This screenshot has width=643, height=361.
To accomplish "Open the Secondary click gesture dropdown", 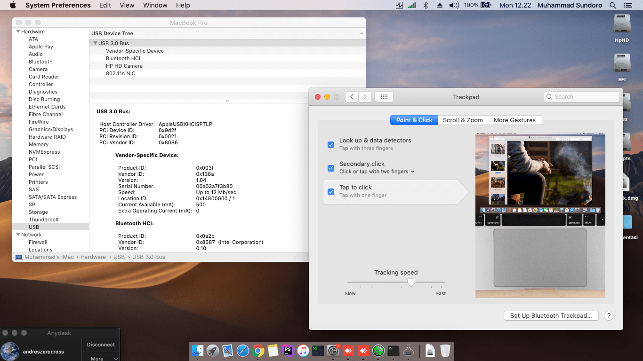I will click(x=377, y=172).
